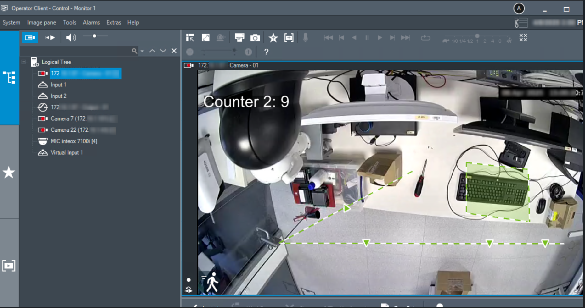Toggle live mode camera button
The width and height of the screenshot is (585, 308).
tap(30, 38)
